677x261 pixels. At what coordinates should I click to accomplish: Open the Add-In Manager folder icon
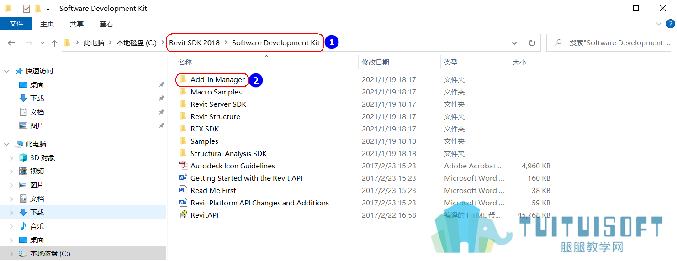pyautogui.click(x=183, y=79)
